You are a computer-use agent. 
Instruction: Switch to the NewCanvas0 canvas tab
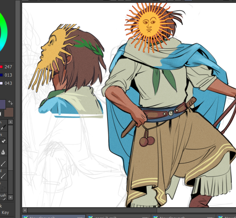click(183, 217)
